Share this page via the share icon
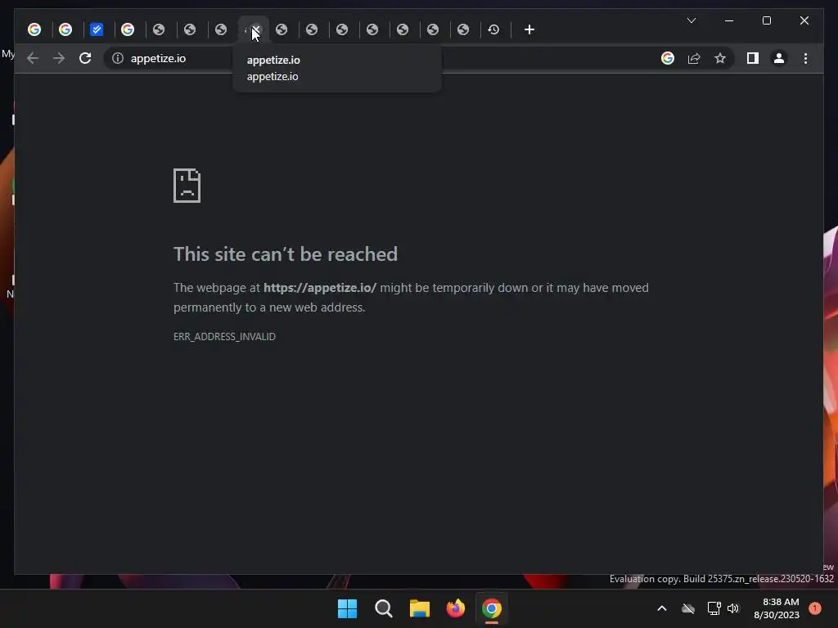Image resolution: width=838 pixels, height=628 pixels. 694,58
